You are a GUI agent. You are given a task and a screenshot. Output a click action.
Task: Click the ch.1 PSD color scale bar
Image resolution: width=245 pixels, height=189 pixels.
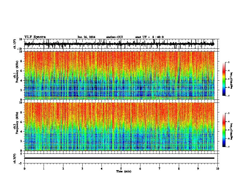tap(224, 79)
